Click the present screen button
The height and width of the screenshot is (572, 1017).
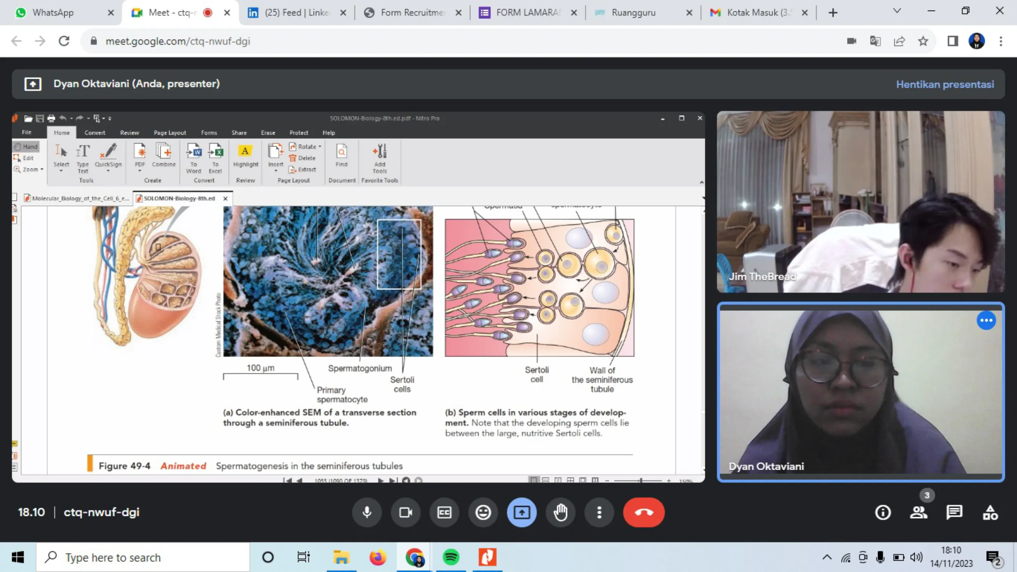point(522,512)
